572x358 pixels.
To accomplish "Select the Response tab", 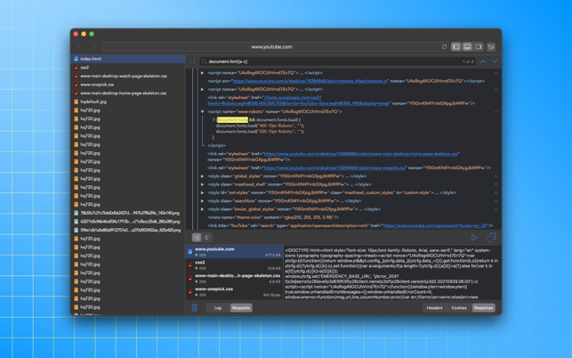I will pyautogui.click(x=483, y=308).
